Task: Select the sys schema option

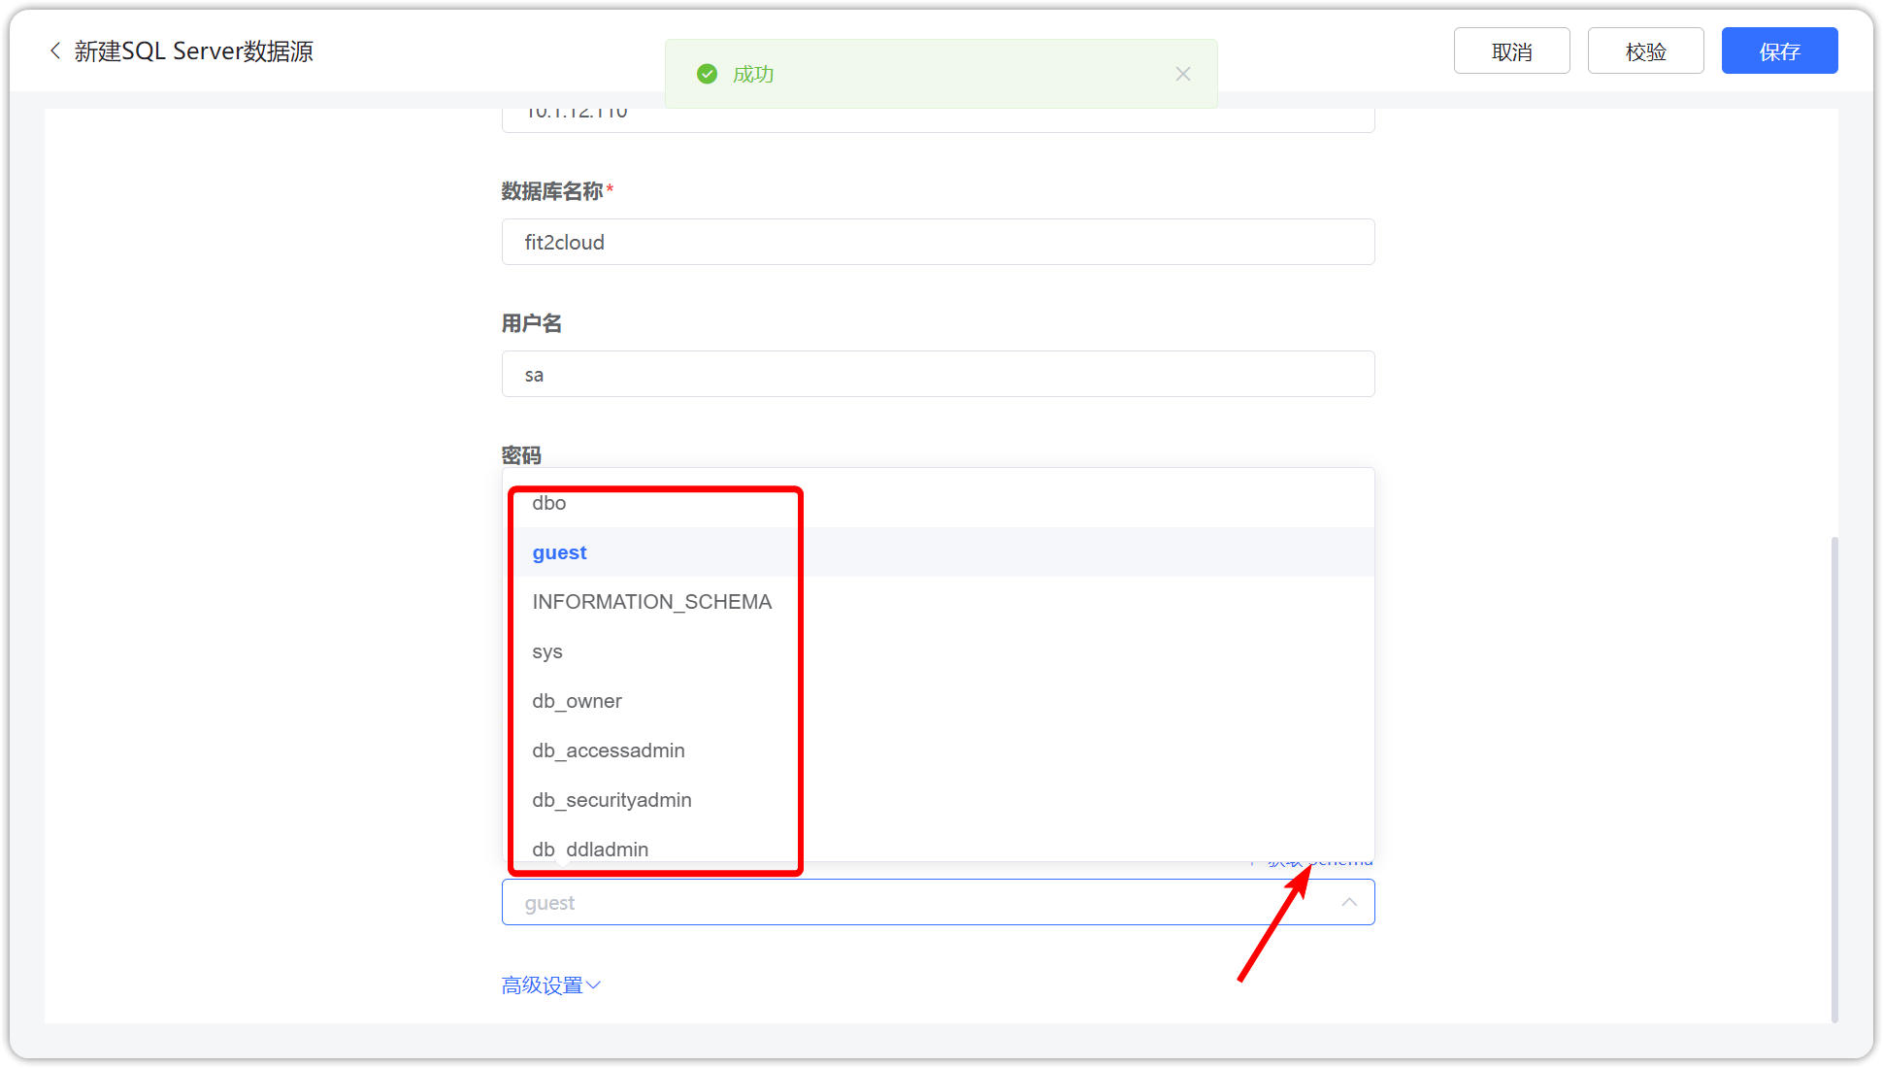Action: (546, 651)
